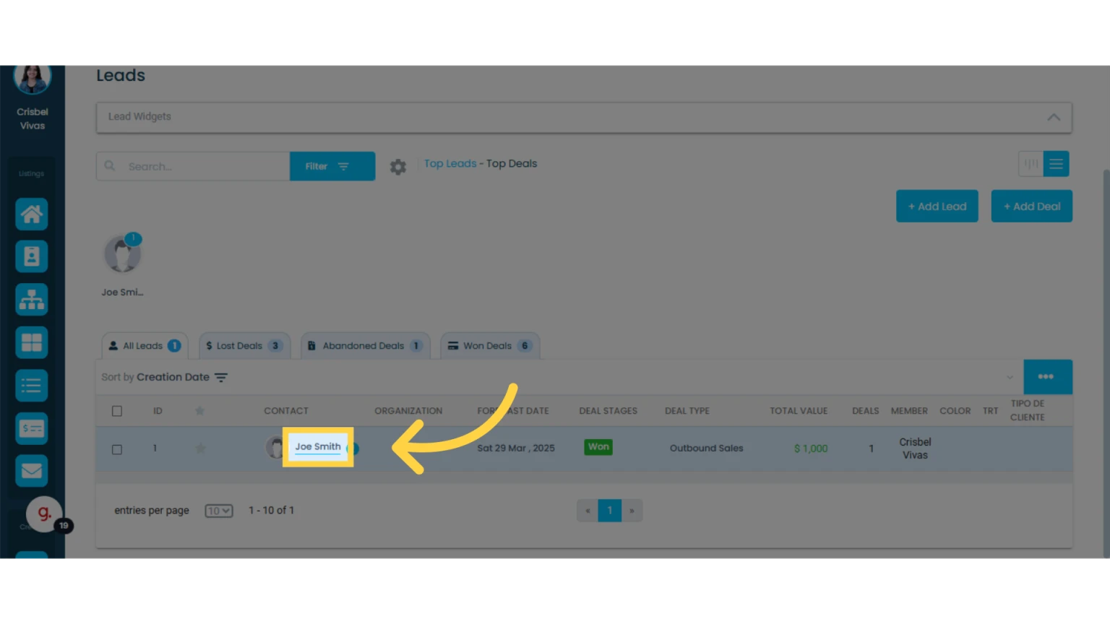Select the Abandoned Deals tab

[x=365, y=346]
